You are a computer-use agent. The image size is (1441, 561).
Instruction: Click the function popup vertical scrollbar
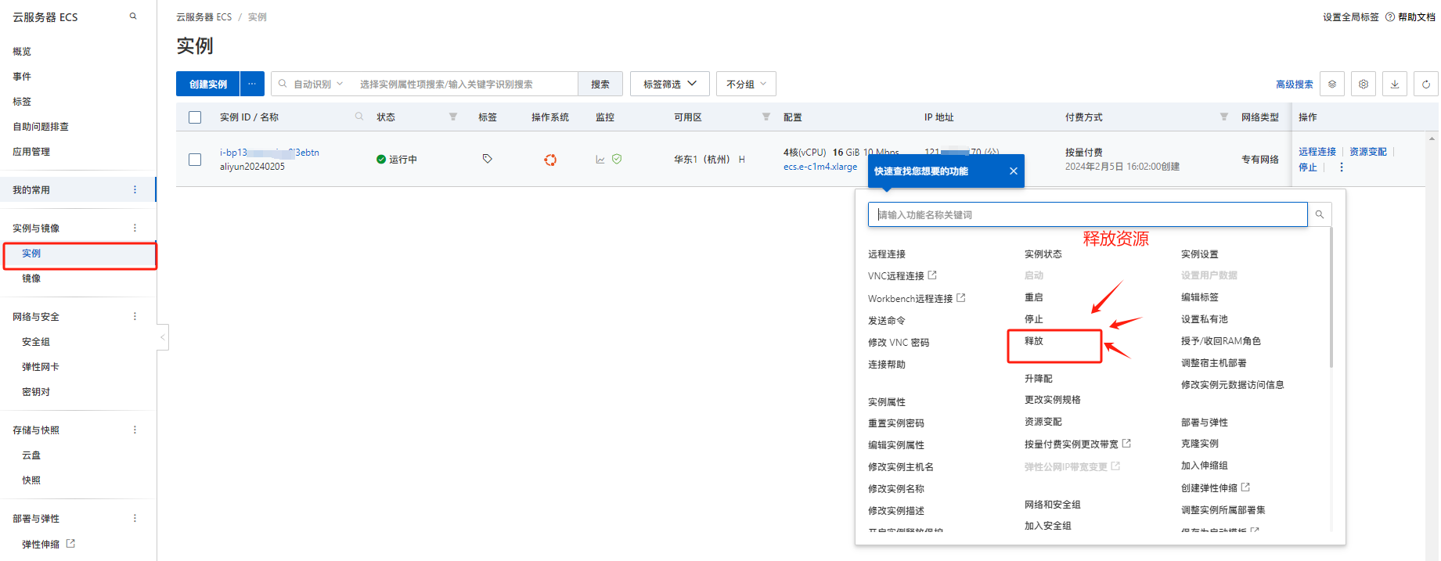tap(1331, 297)
